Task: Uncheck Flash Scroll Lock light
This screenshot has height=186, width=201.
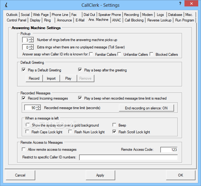Action: click(114, 131)
